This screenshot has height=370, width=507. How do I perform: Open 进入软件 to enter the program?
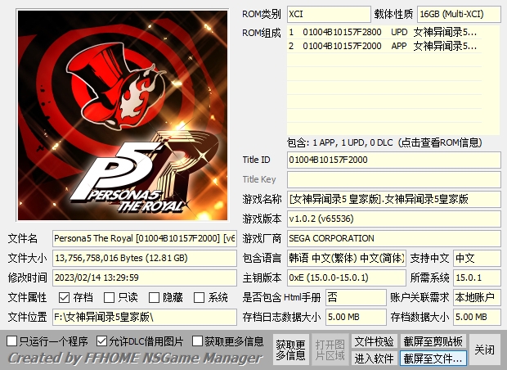coord(374,358)
